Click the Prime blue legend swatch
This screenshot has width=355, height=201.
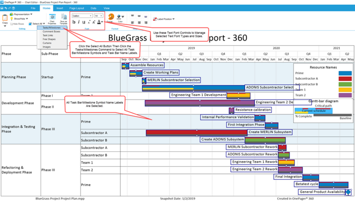tap(345, 73)
